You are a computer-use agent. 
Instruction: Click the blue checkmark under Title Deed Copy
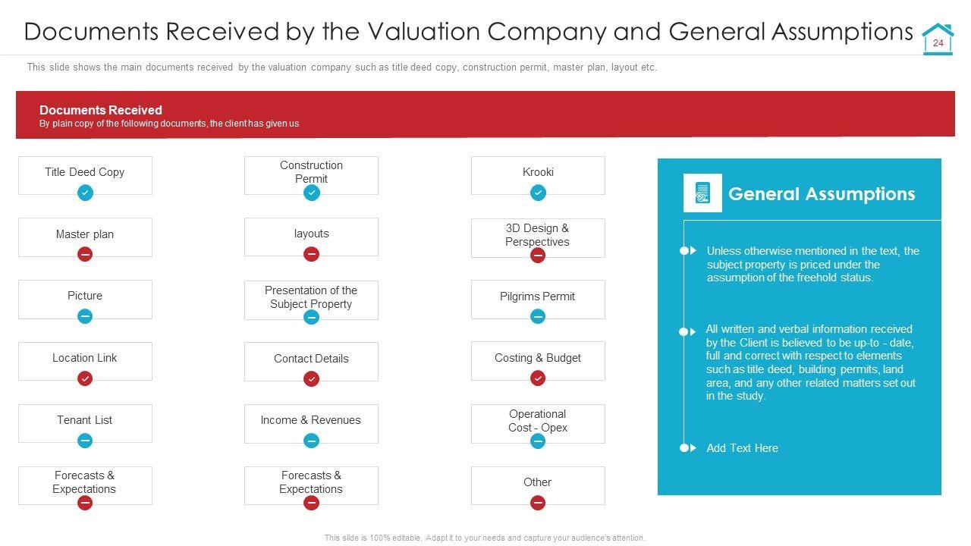[85, 193]
